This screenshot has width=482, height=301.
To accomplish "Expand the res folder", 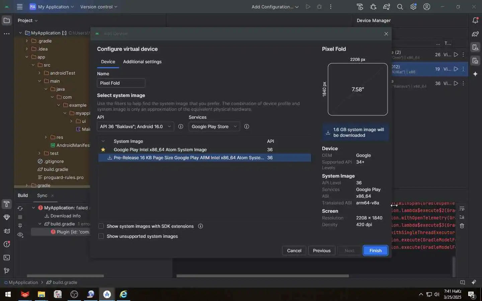I will [x=46, y=137].
